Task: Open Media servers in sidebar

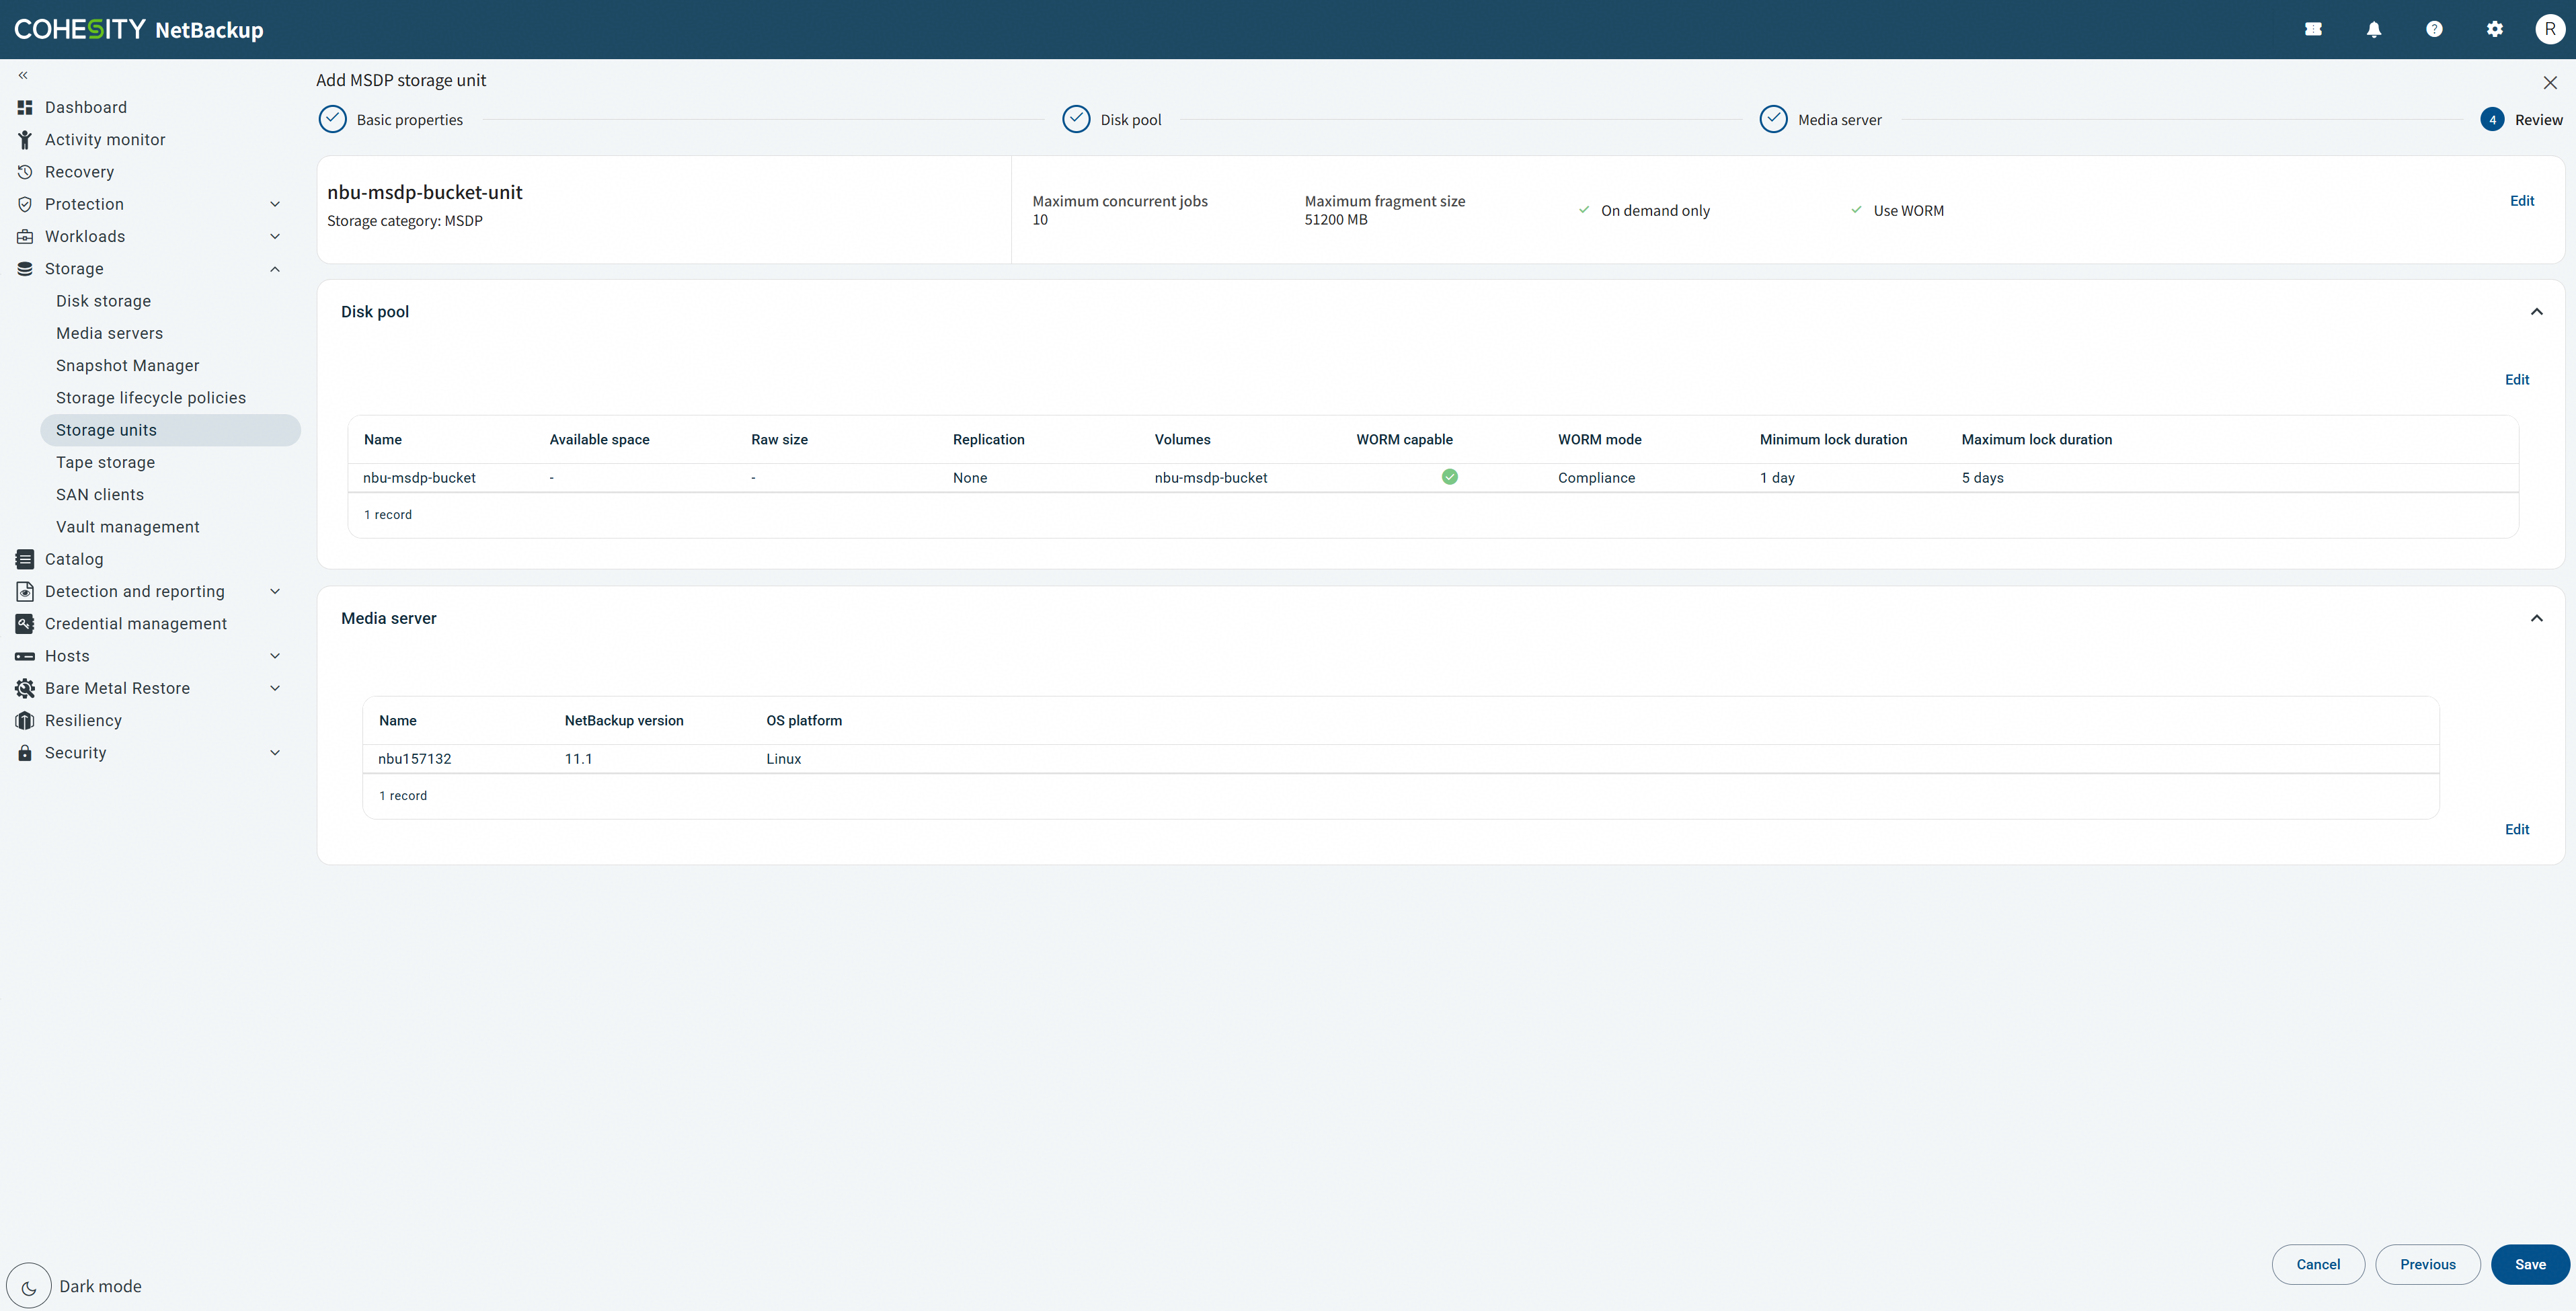Action: [x=110, y=333]
